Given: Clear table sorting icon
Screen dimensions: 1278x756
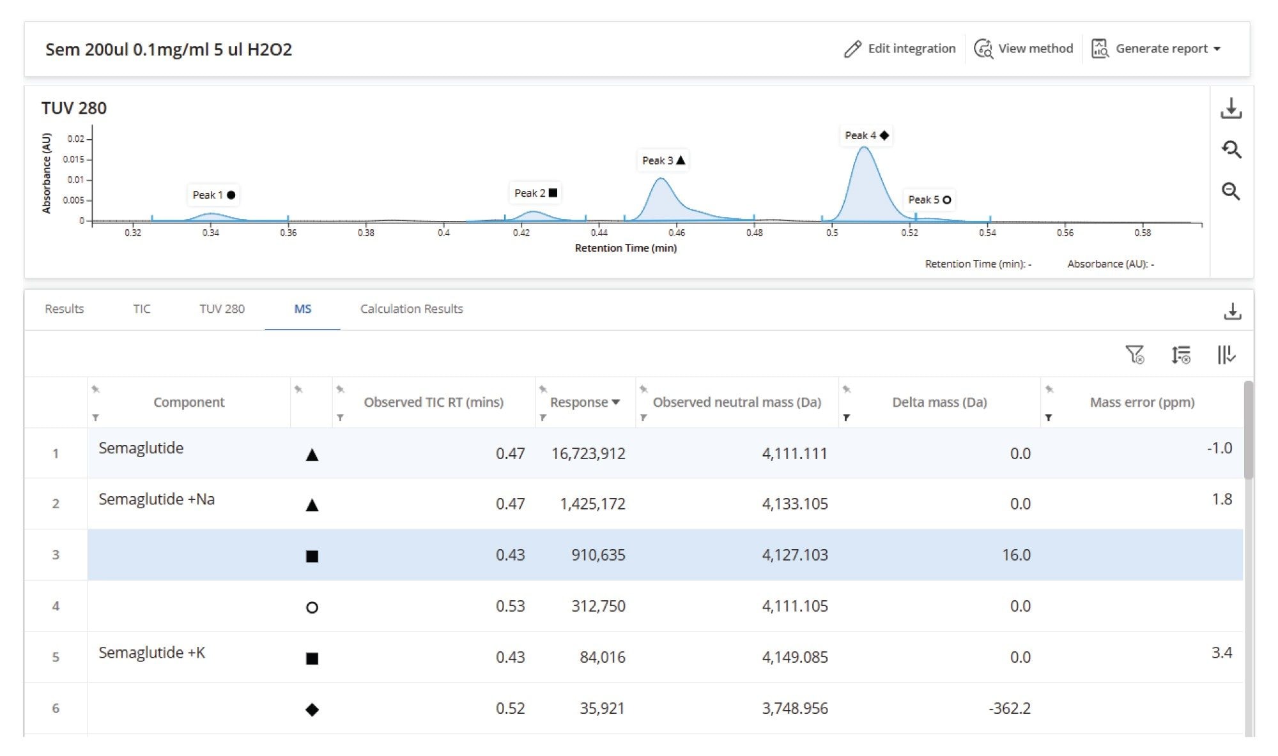Looking at the screenshot, I should pos(1180,354).
